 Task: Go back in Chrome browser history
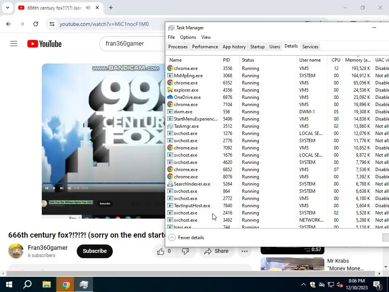click(x=8, y=24)
